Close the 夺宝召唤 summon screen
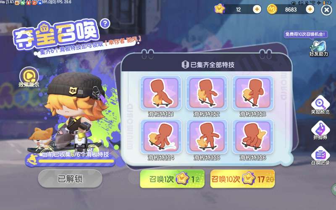Screen dimensions: 336x210 (x=326, y=10)
